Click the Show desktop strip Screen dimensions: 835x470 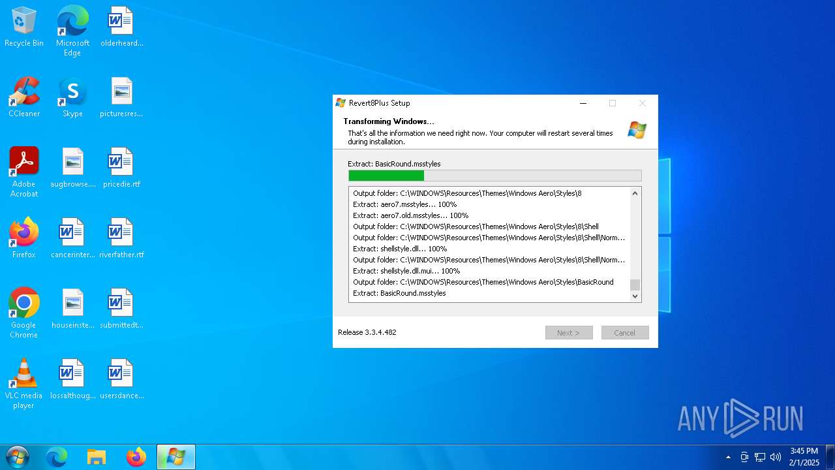tap(830, 457)
